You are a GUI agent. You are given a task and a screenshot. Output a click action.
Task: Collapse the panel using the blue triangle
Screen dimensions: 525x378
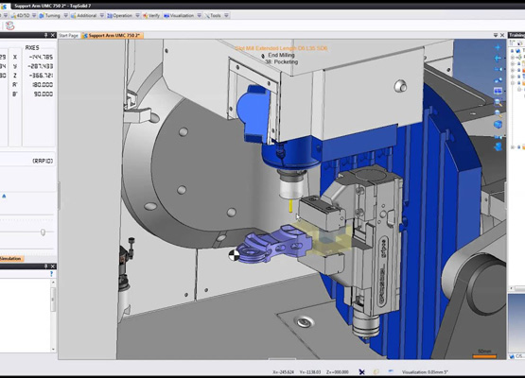click(4, 196)
